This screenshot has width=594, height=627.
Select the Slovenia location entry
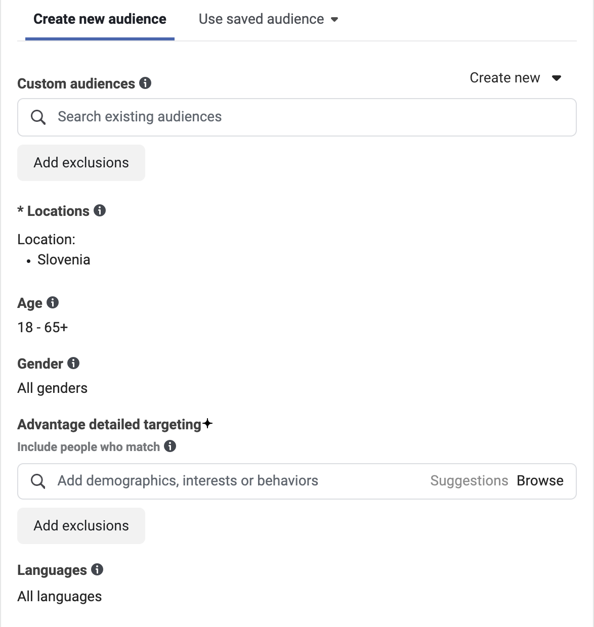(x=64, y=260)
